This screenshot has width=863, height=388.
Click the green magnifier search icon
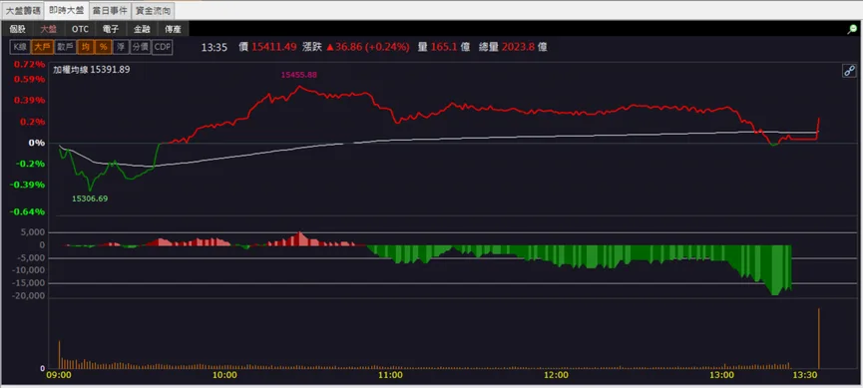pyautogui.click(x=852, y=30)
